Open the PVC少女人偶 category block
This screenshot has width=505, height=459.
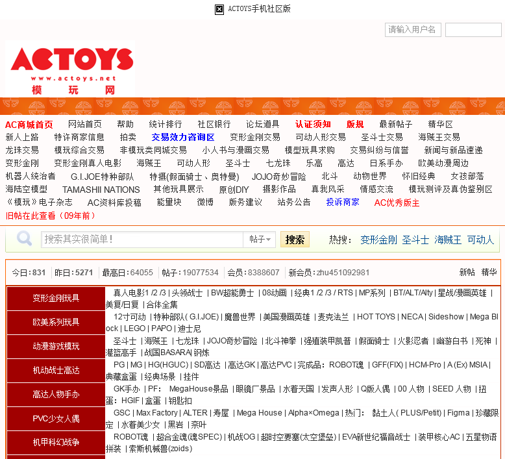pyautogui.click(x=56, y=419)
